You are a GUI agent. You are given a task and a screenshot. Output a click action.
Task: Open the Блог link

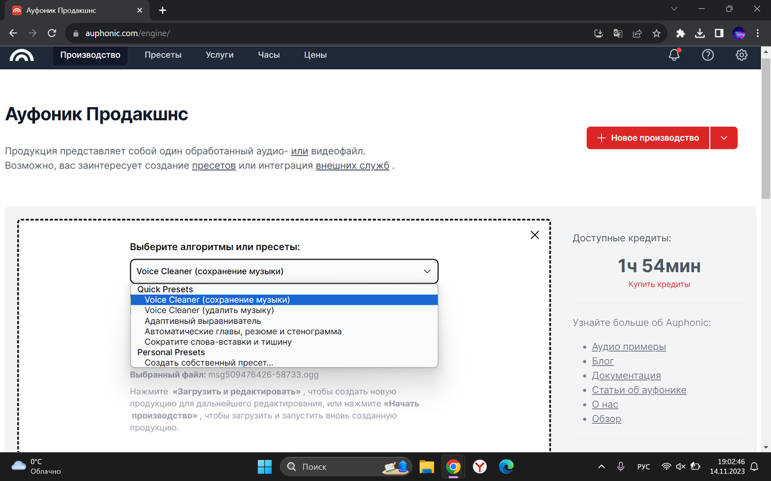tap(603, 361)
